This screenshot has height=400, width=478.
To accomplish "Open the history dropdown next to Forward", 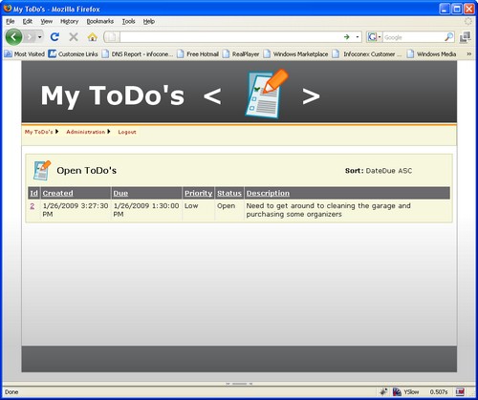I will pos(40,37).
